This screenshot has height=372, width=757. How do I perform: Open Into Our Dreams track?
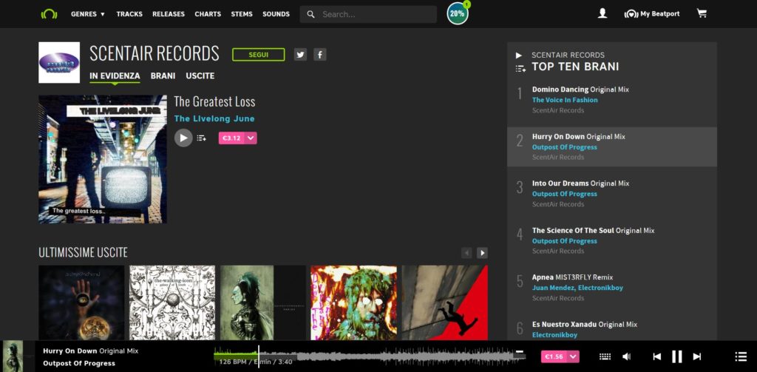click(x=580, y=183)
